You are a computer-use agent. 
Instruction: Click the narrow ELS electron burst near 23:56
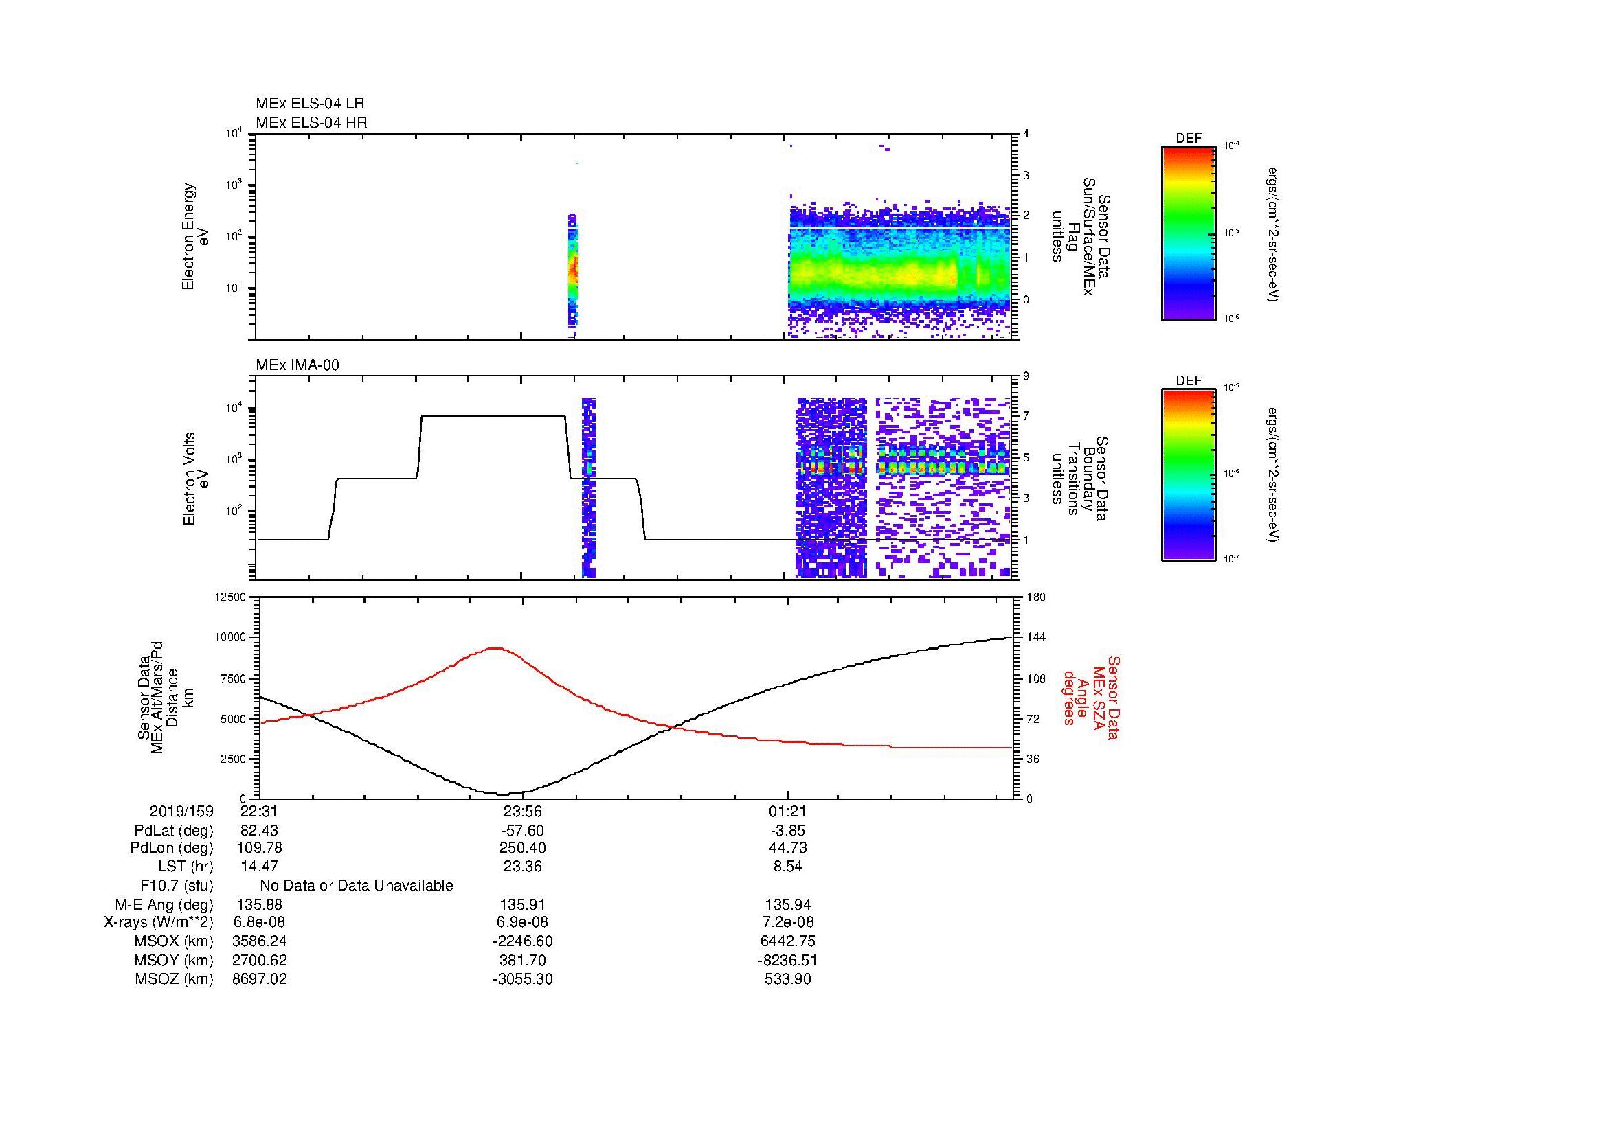573,270
